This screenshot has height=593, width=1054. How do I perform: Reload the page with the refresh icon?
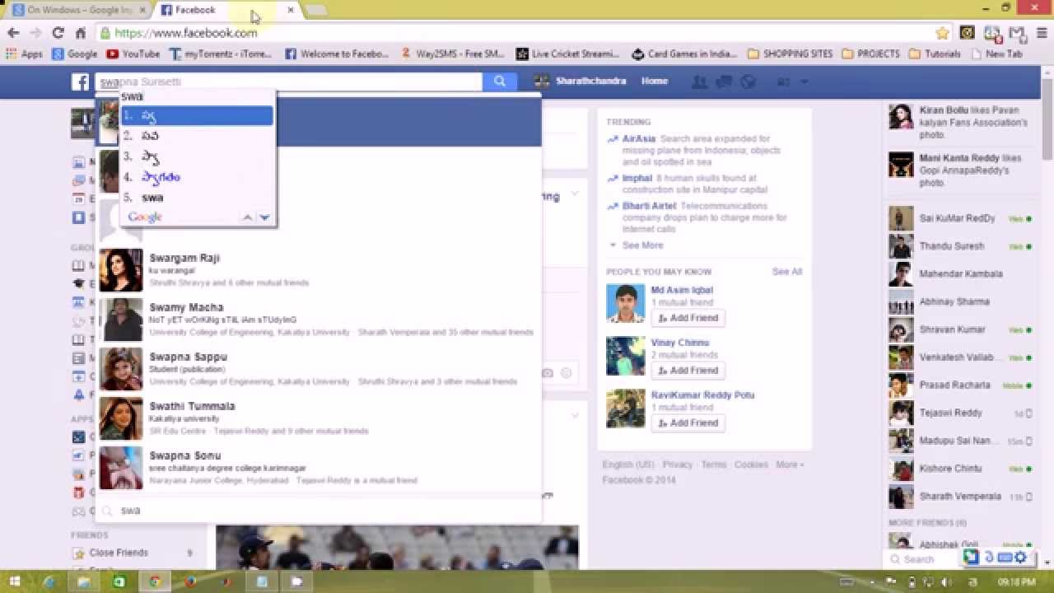pos(58,33)
